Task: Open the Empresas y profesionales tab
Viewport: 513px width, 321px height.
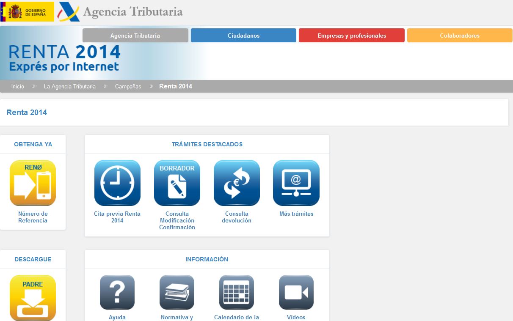Action: coord(352,36)
